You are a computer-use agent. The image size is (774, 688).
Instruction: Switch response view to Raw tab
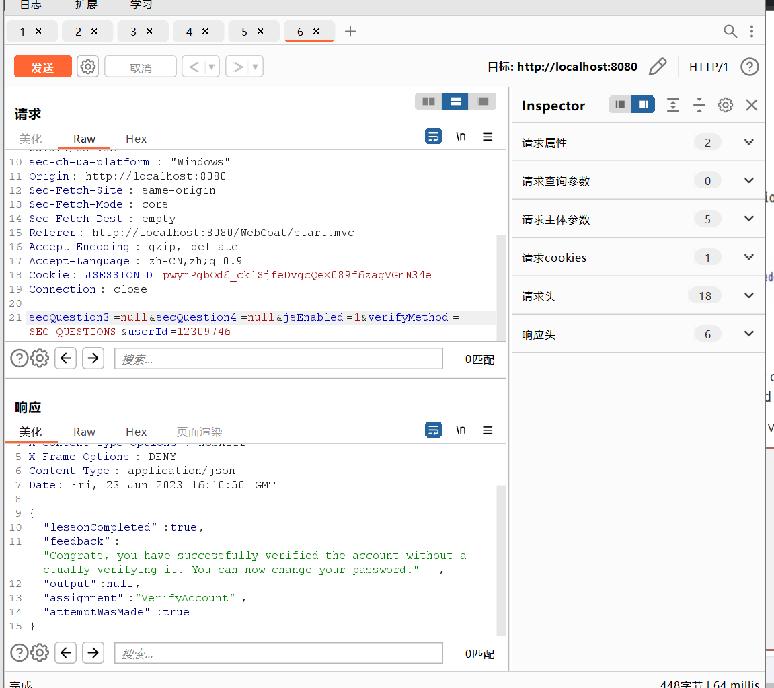pos(84,432)
